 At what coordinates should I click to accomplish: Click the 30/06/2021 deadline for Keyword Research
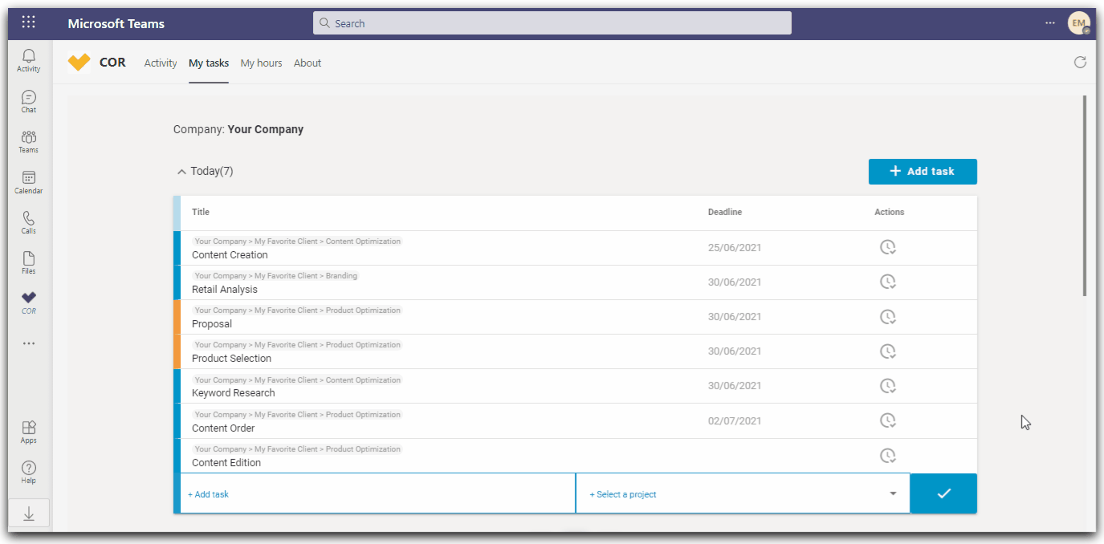735,386
